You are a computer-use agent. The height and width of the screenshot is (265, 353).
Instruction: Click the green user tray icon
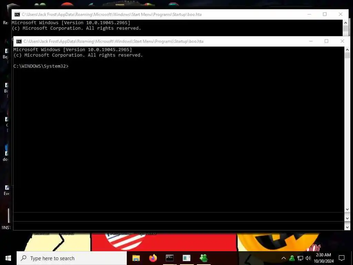[x=292, y=258]
